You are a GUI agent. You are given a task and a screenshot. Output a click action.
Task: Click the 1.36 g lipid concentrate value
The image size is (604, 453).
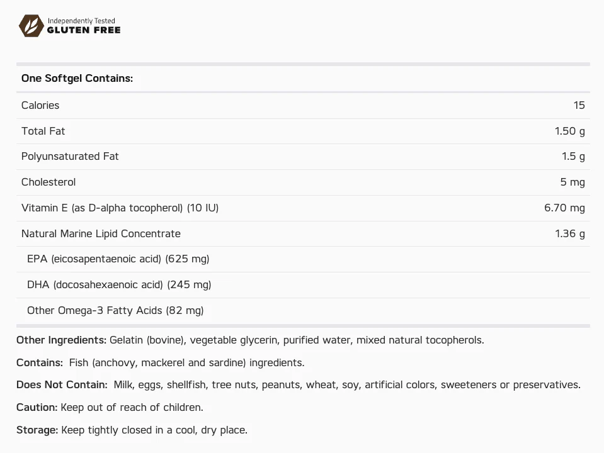tap(570, 233)
